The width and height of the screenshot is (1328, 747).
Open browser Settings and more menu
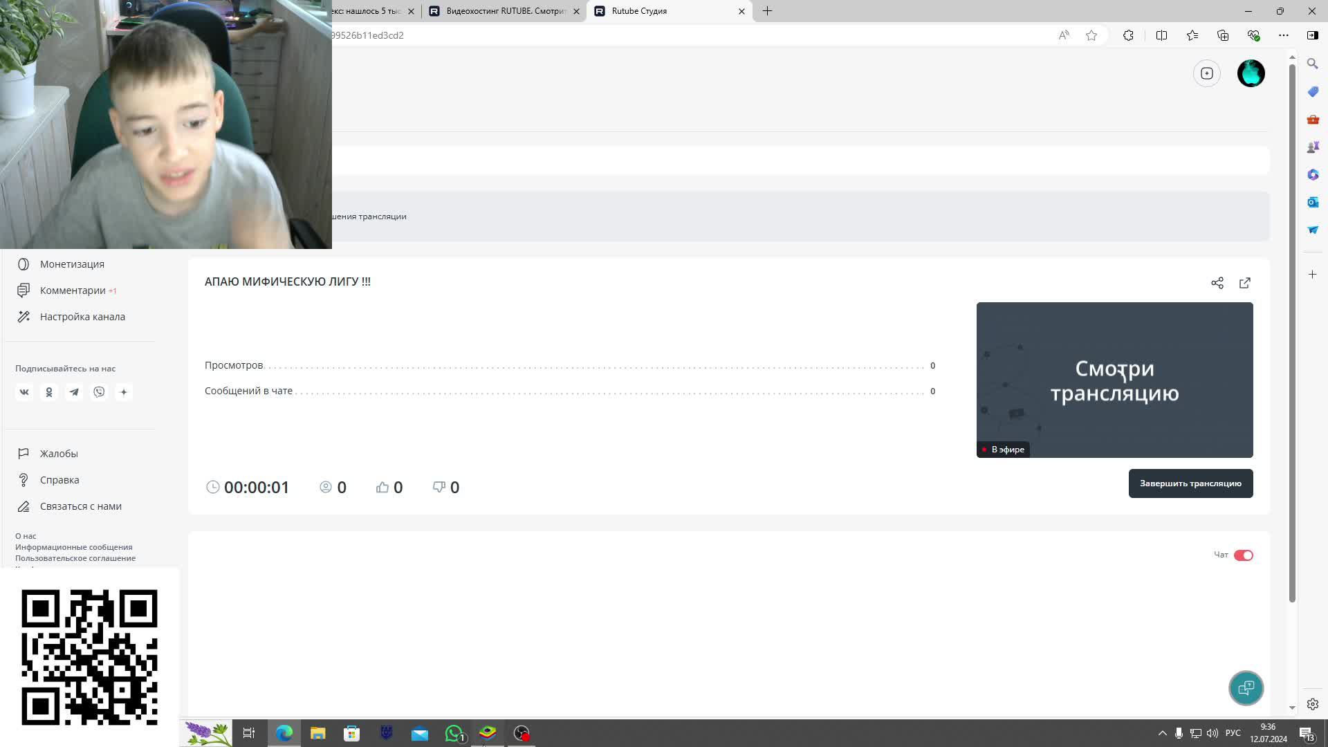pos(1283,35)
